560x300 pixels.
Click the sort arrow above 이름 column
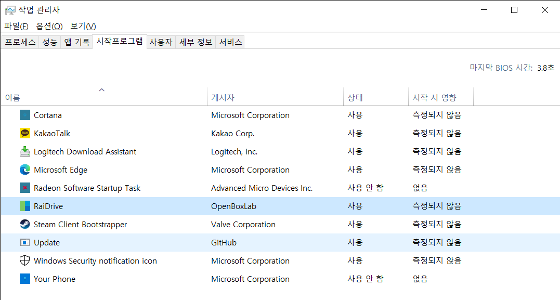coord(102,89)
